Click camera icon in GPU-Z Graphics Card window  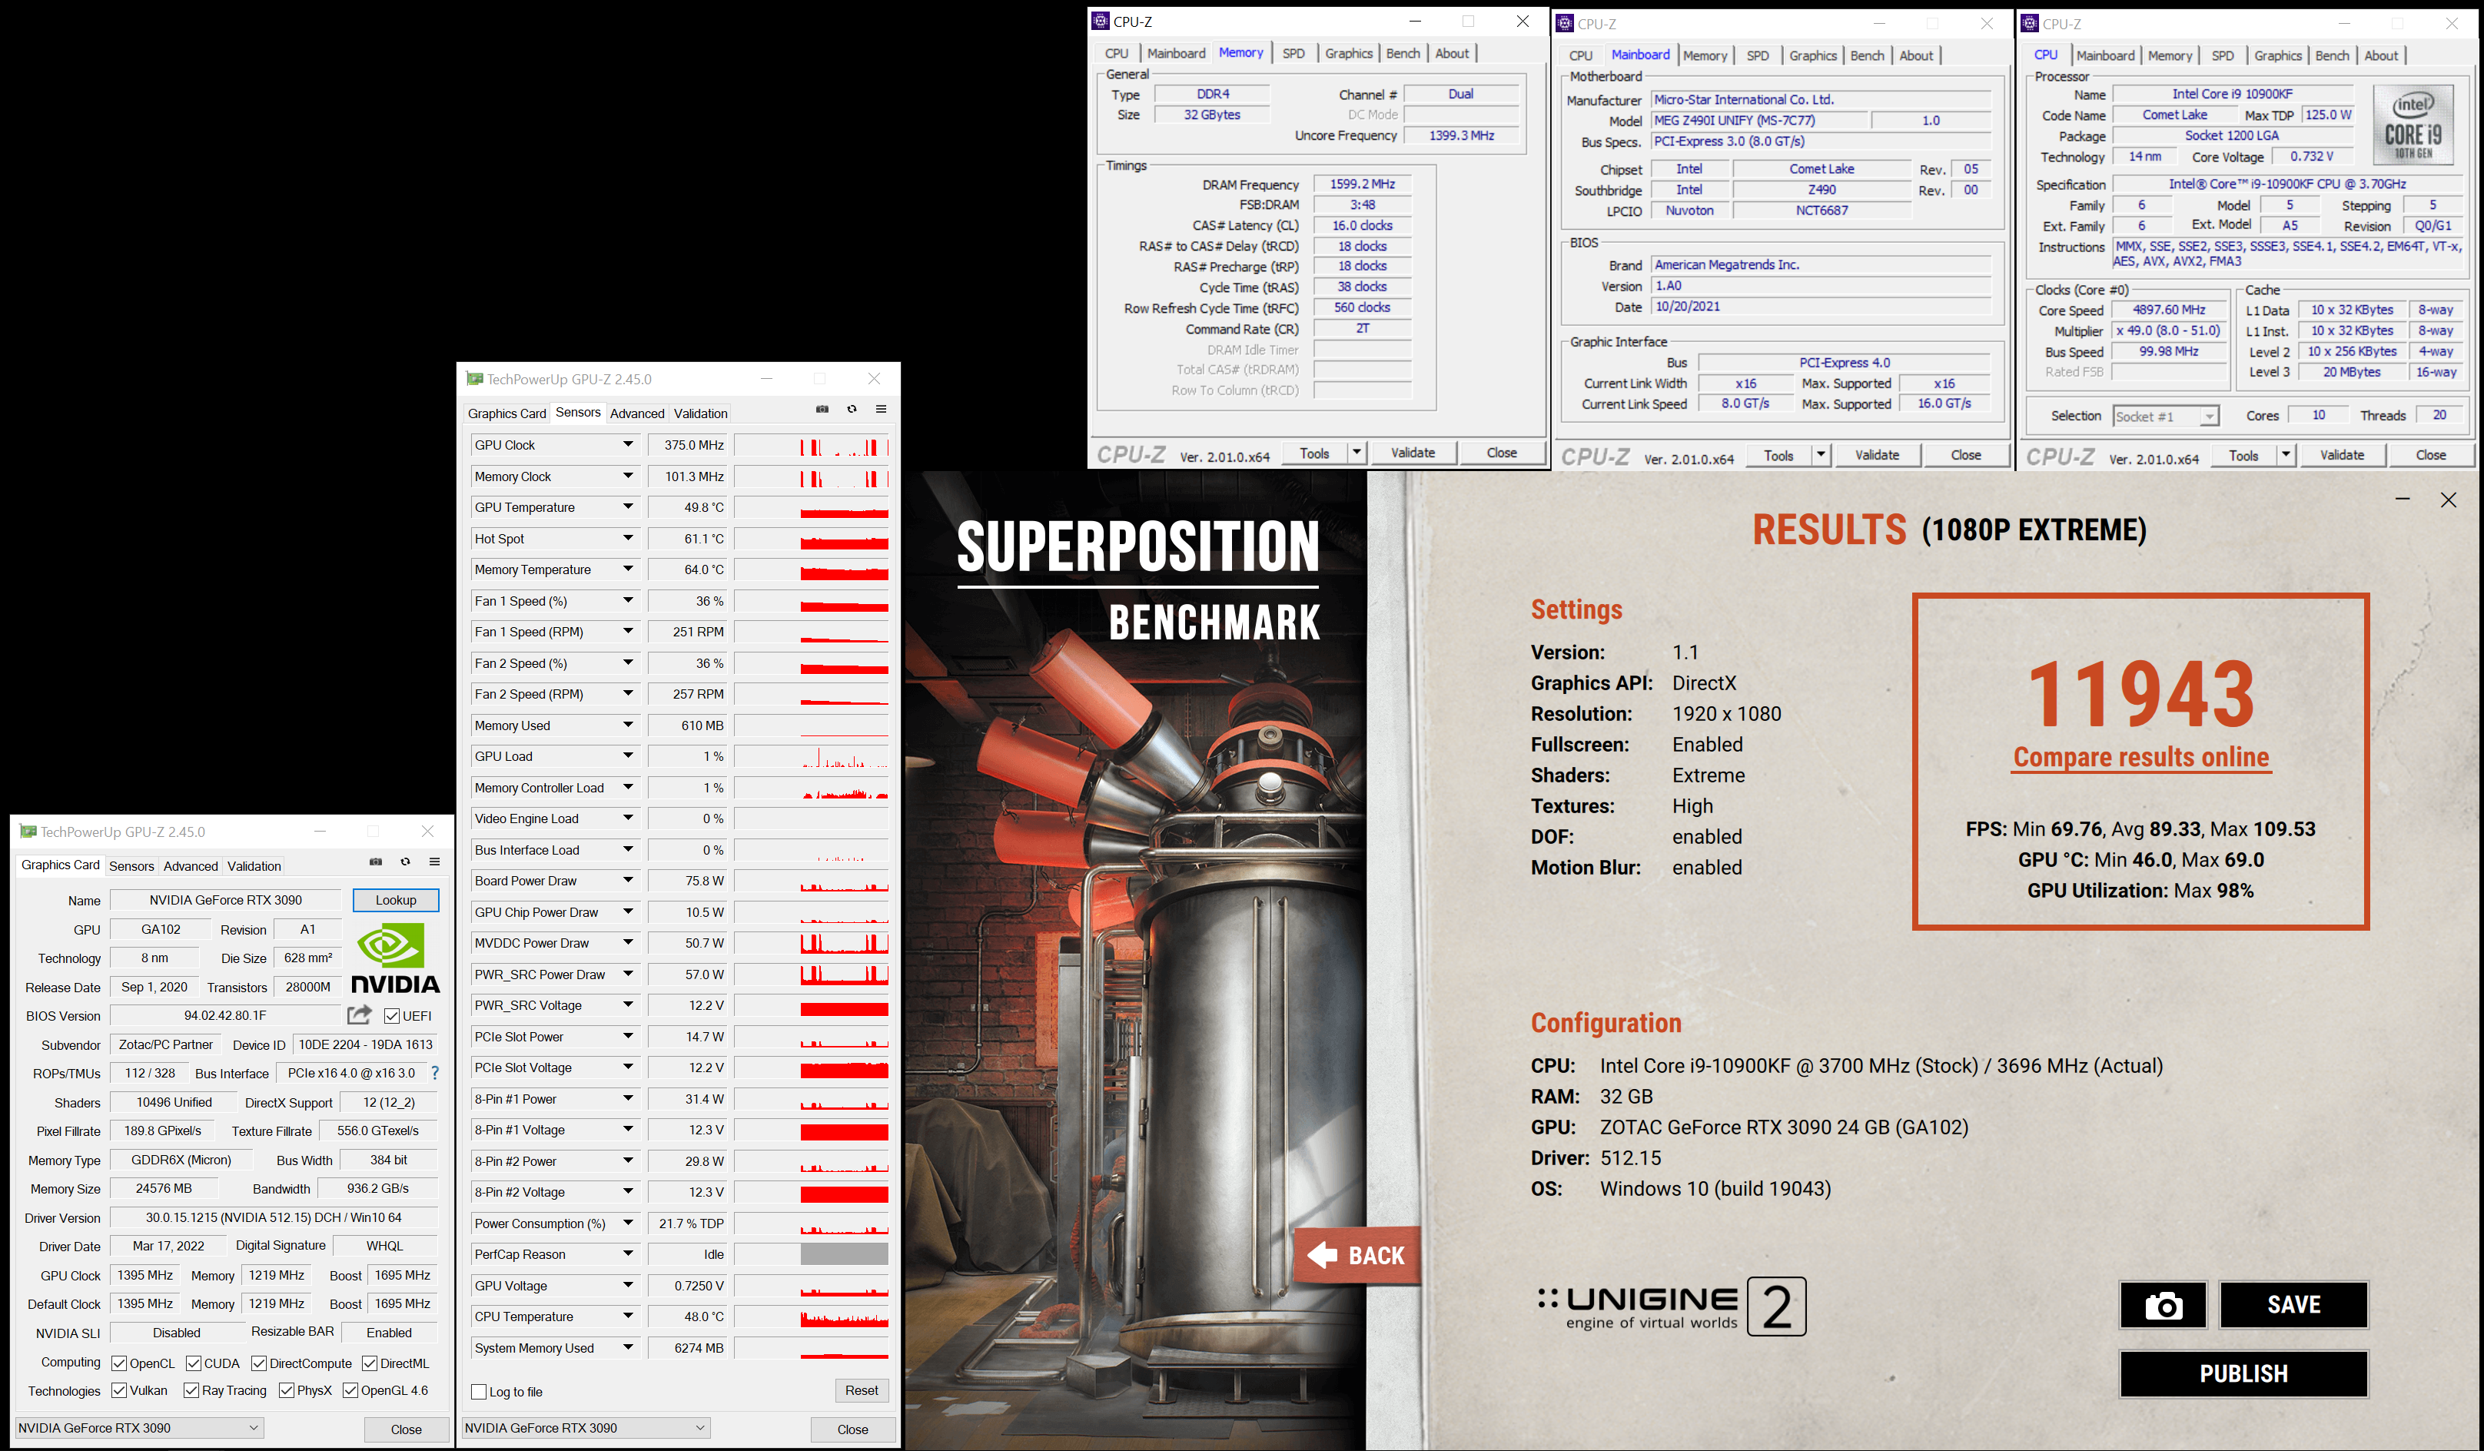[x=376, y=862]
